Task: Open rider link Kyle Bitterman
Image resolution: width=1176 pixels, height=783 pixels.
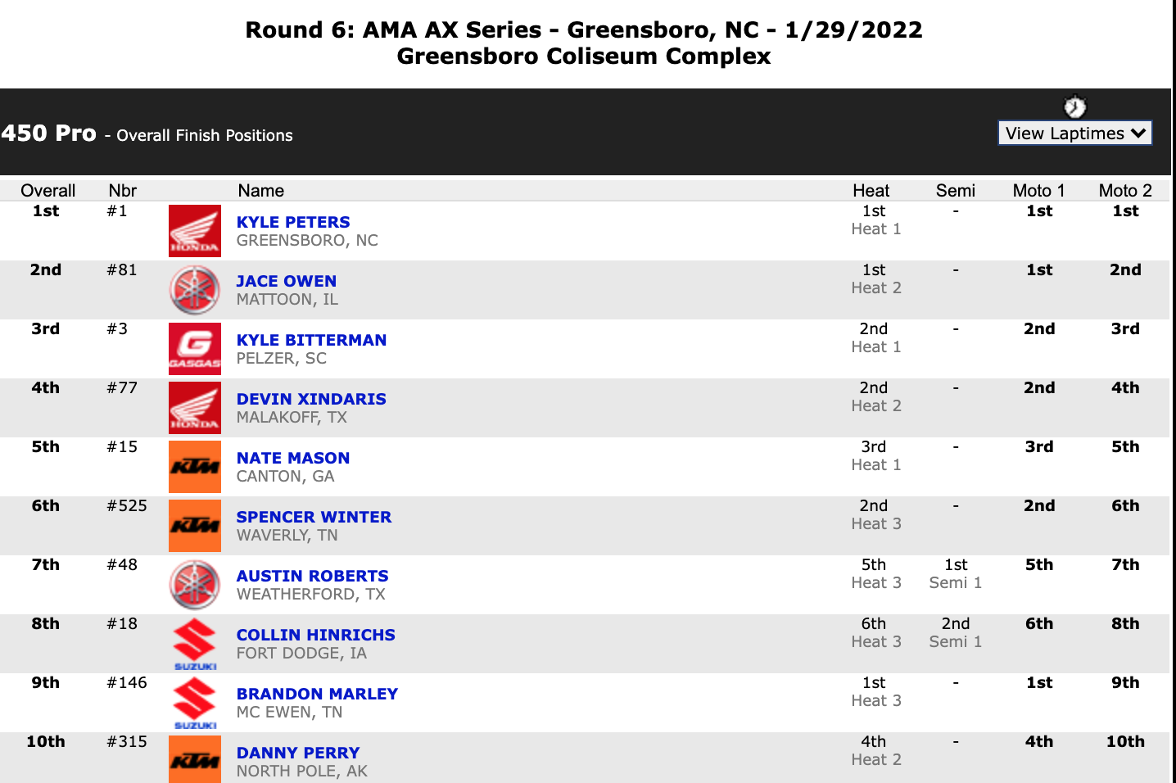Action: (x=311, y=340)
